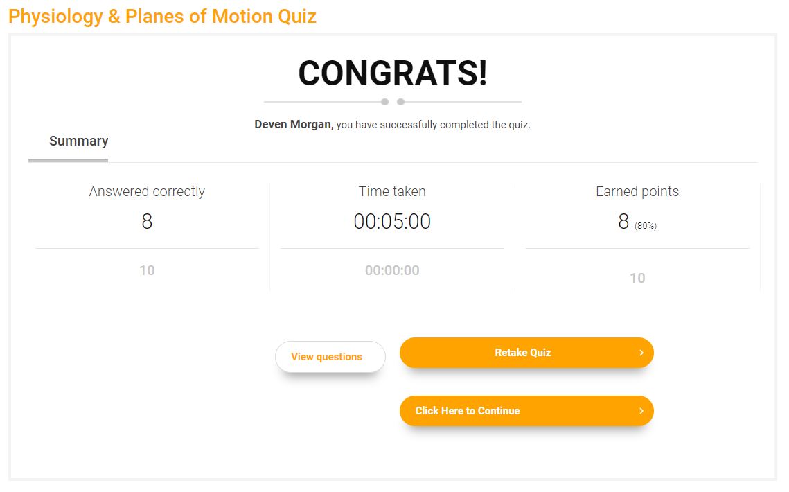Image resolution: width=789 pixels, height=492 pixels.
Task: Click the Time taken label
Action: (392, 192)
